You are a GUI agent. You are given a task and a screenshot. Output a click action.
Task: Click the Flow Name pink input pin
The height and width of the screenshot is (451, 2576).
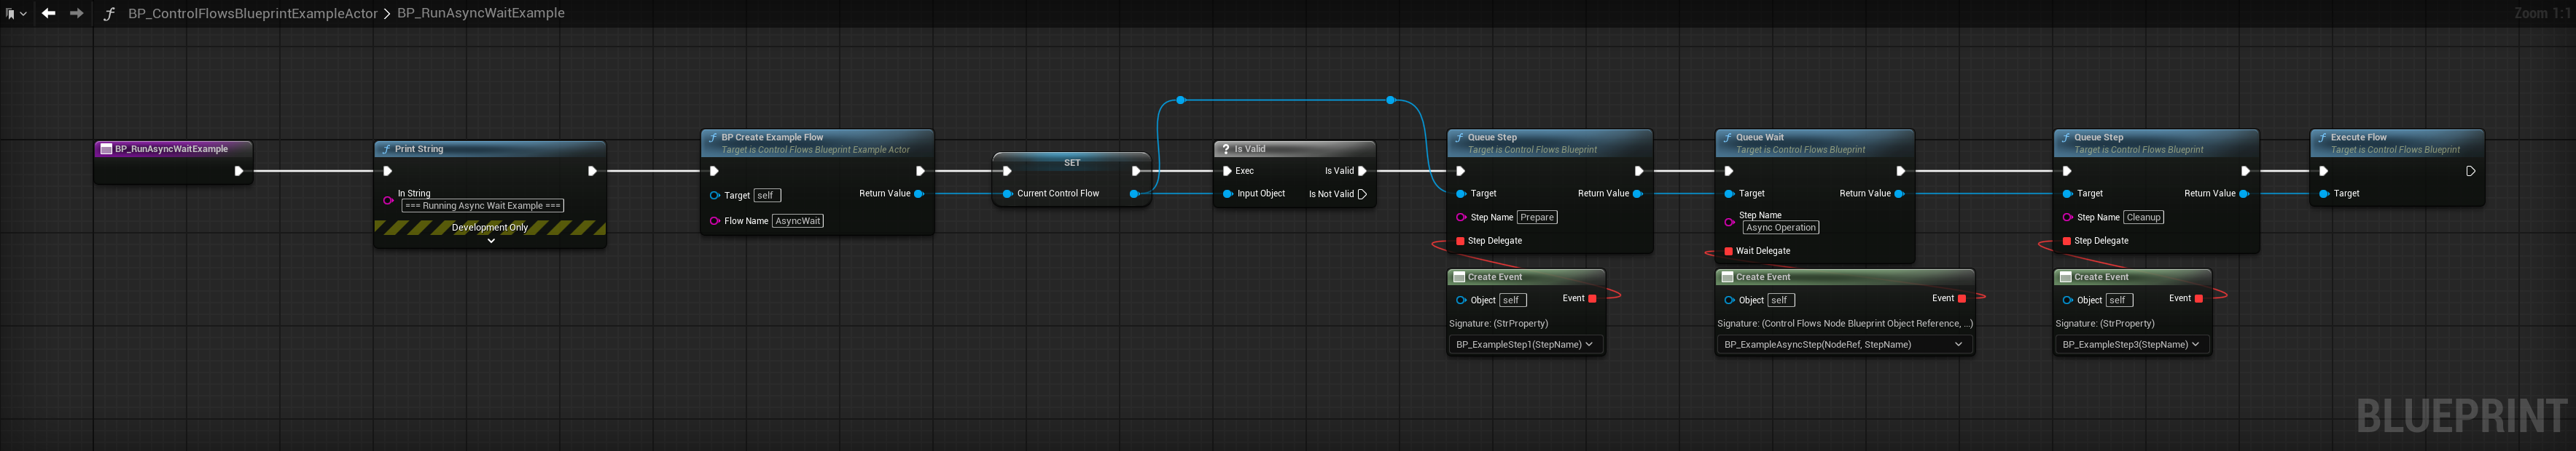(714, 222)
